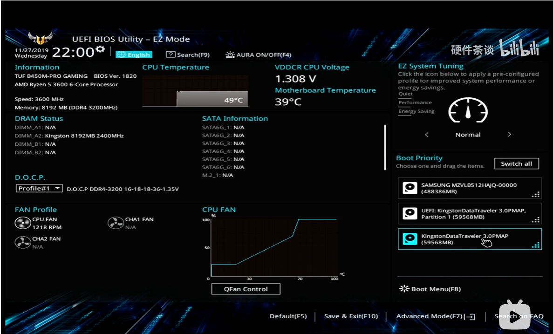The image size is (553, 334).
Task: Select the Performance tuning profile
Action: coord(415,102)
